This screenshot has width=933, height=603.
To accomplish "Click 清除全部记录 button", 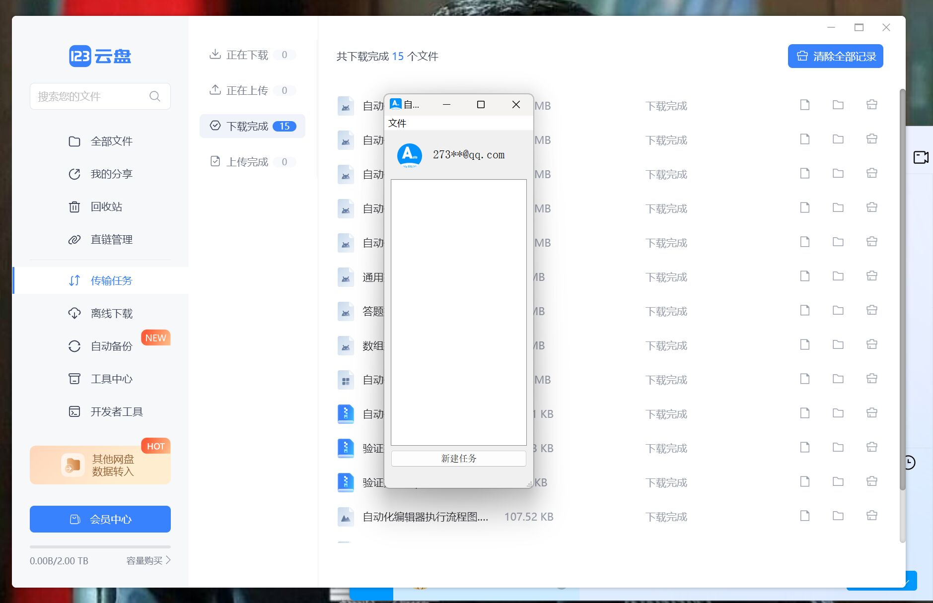I will [836, 56].
